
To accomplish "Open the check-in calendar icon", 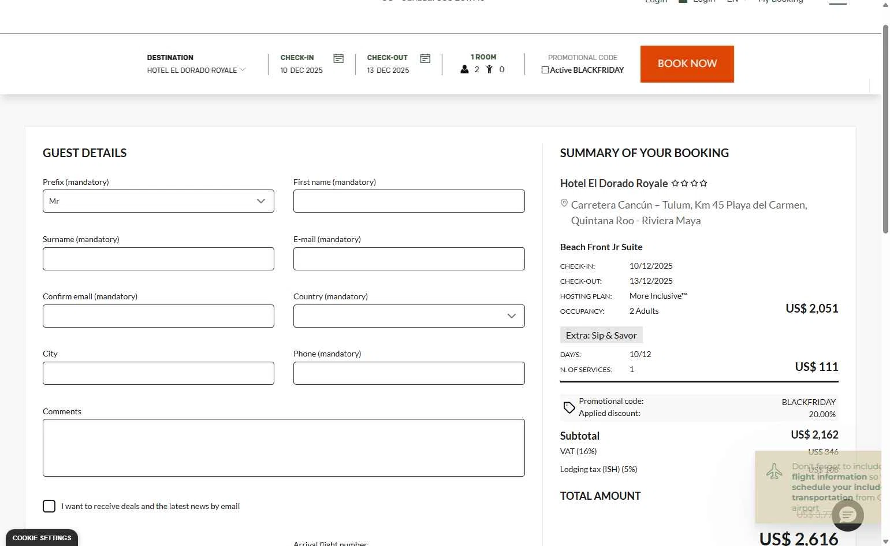I will [x=338, y=58].
